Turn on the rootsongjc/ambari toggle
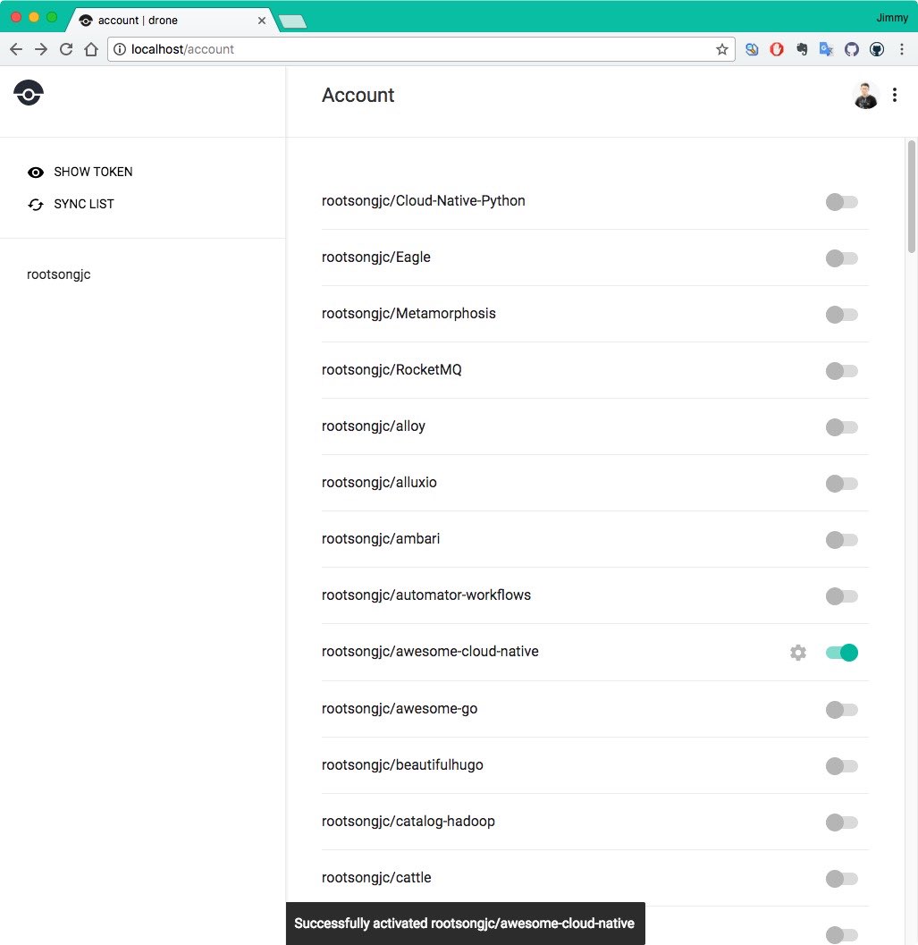Screen dimensions: 918x945 tap(841, 540)
